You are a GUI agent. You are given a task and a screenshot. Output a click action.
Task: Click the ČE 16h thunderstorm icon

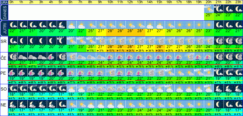pos(170,57)
